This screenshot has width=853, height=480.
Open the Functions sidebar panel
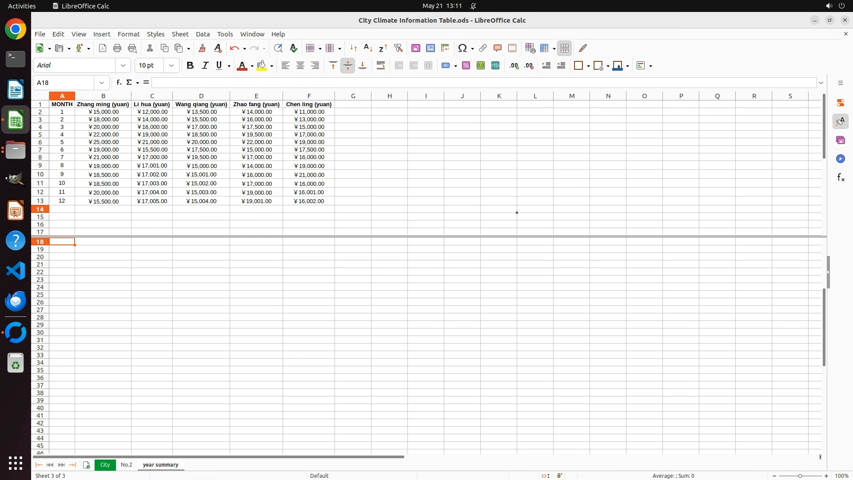pos(841,178)
